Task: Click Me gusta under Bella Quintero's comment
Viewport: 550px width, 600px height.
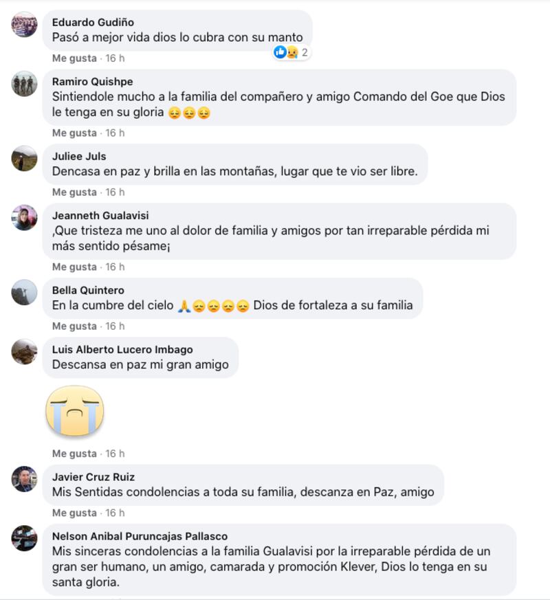Action: pyautogui.click(x=74, y=326)
